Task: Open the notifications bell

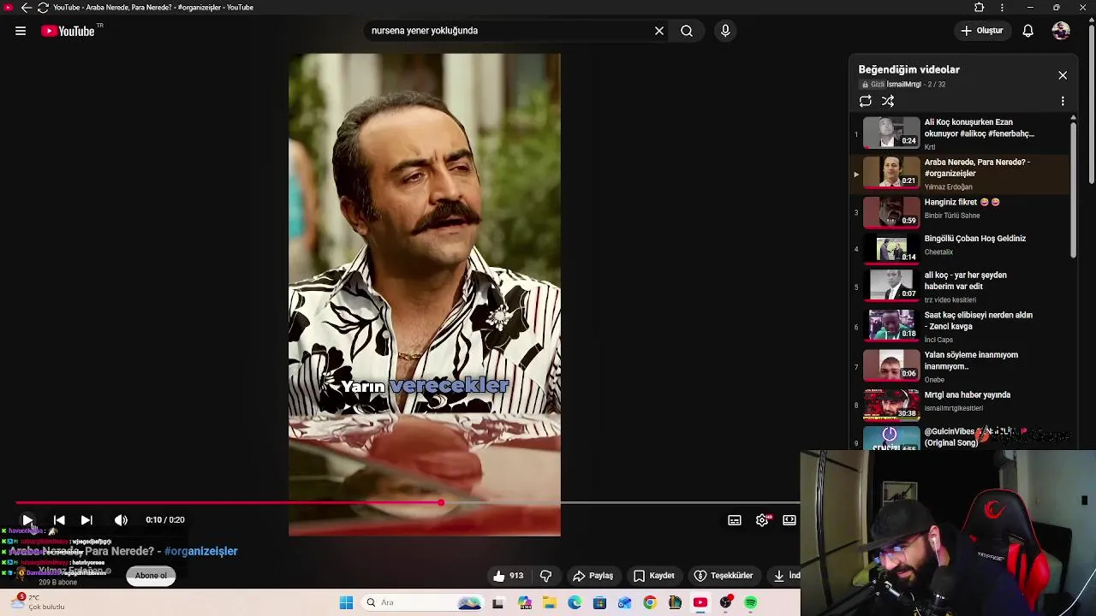Action: tap(1028, 31)
